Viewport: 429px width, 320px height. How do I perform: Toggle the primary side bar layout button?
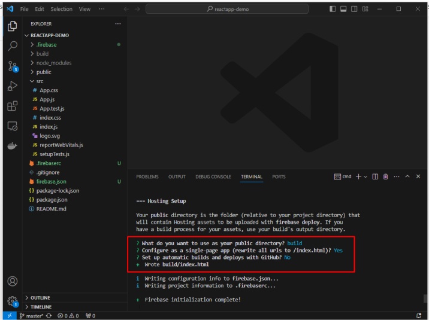pos(333,9)
